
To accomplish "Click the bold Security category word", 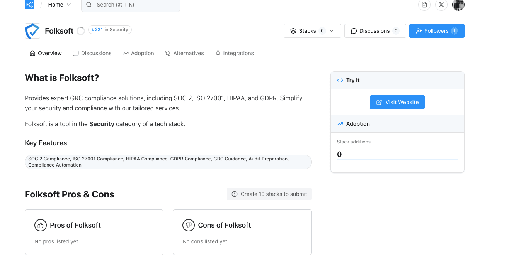I will point(102,124).
